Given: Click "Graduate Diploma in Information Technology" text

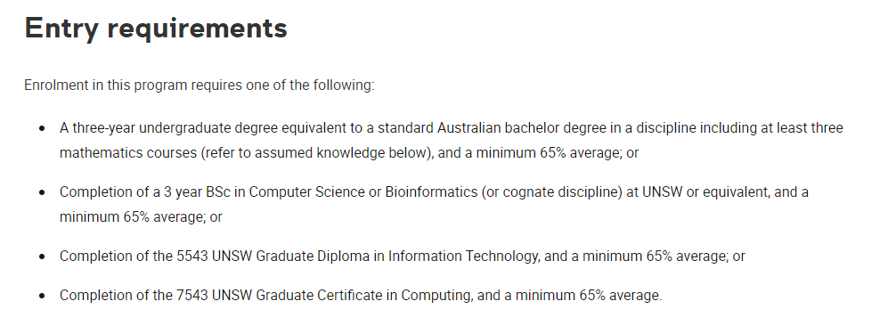Looking at the screenshot, I should tap(396, 257).
